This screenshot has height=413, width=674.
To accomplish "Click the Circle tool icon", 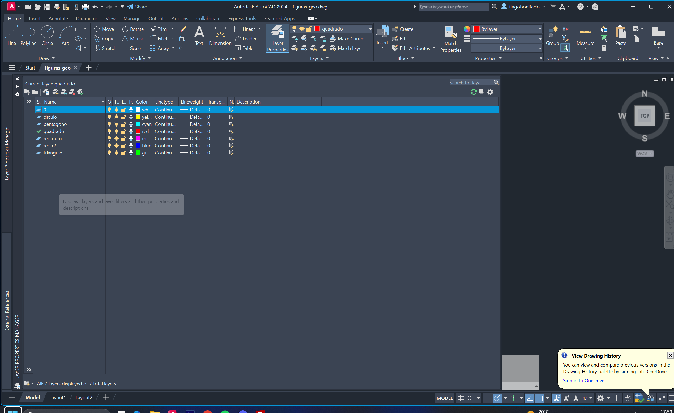I will [x=47, y=32].
